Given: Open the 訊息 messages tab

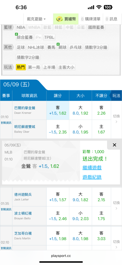Looking at the screenshot, I should coord(111,19).
